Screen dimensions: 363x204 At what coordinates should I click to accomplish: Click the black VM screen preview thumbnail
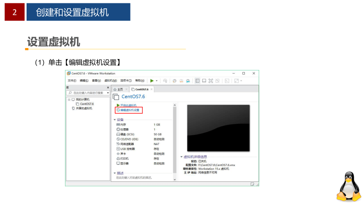[218, 128]
